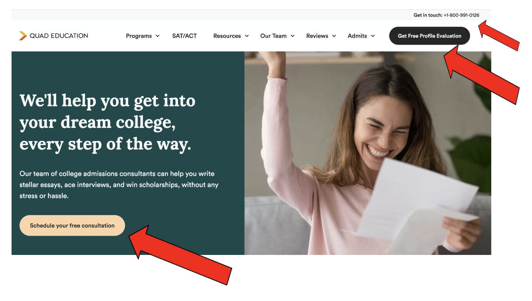Click Get Free Profile Evaluation button
532x301 pixels.
[429, 36]
